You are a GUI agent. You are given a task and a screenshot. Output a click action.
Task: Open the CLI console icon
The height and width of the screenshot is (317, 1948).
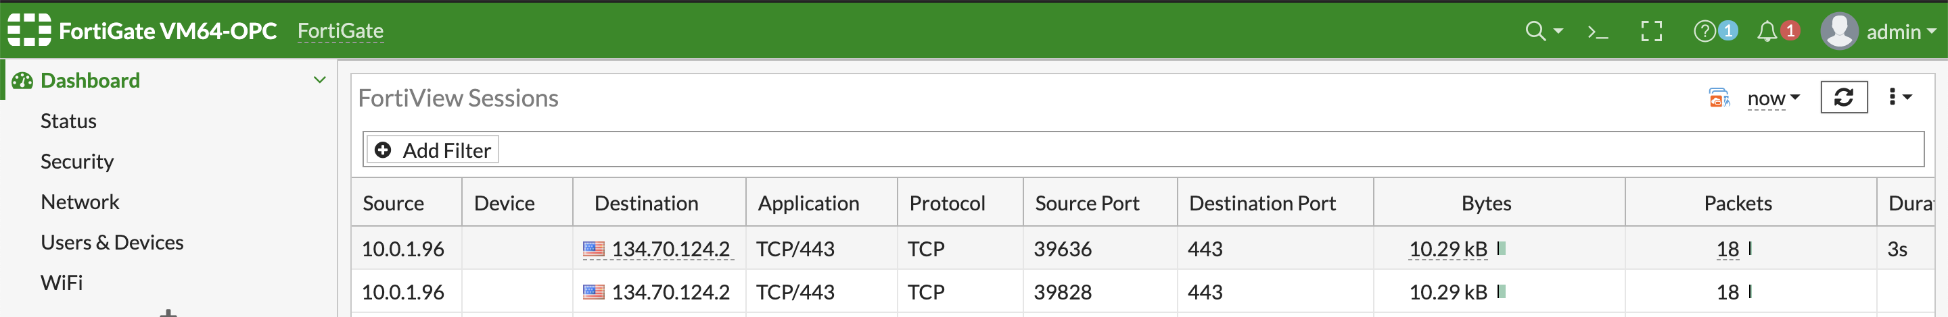coord(1597,32)
